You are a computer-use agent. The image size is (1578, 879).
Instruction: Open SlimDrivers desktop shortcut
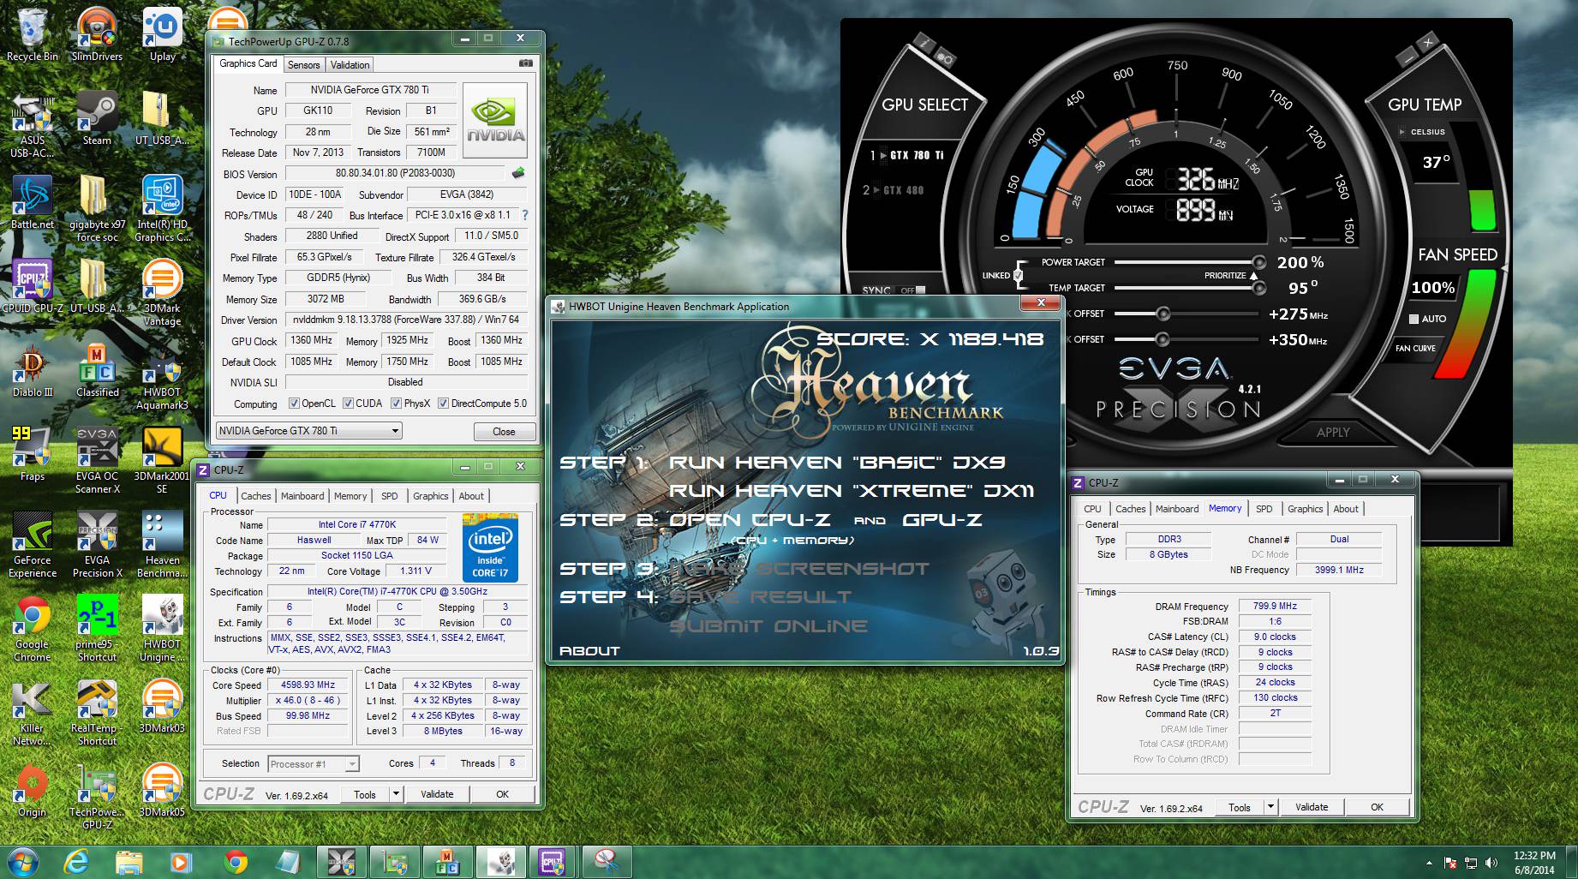[97, 34]
